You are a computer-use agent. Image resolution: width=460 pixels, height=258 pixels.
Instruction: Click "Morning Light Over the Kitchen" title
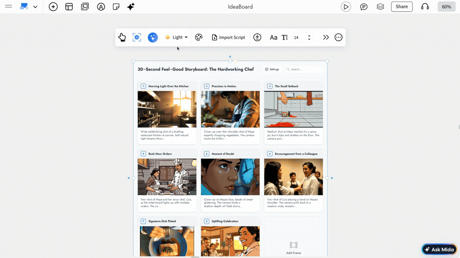click(x=169, y=86)
